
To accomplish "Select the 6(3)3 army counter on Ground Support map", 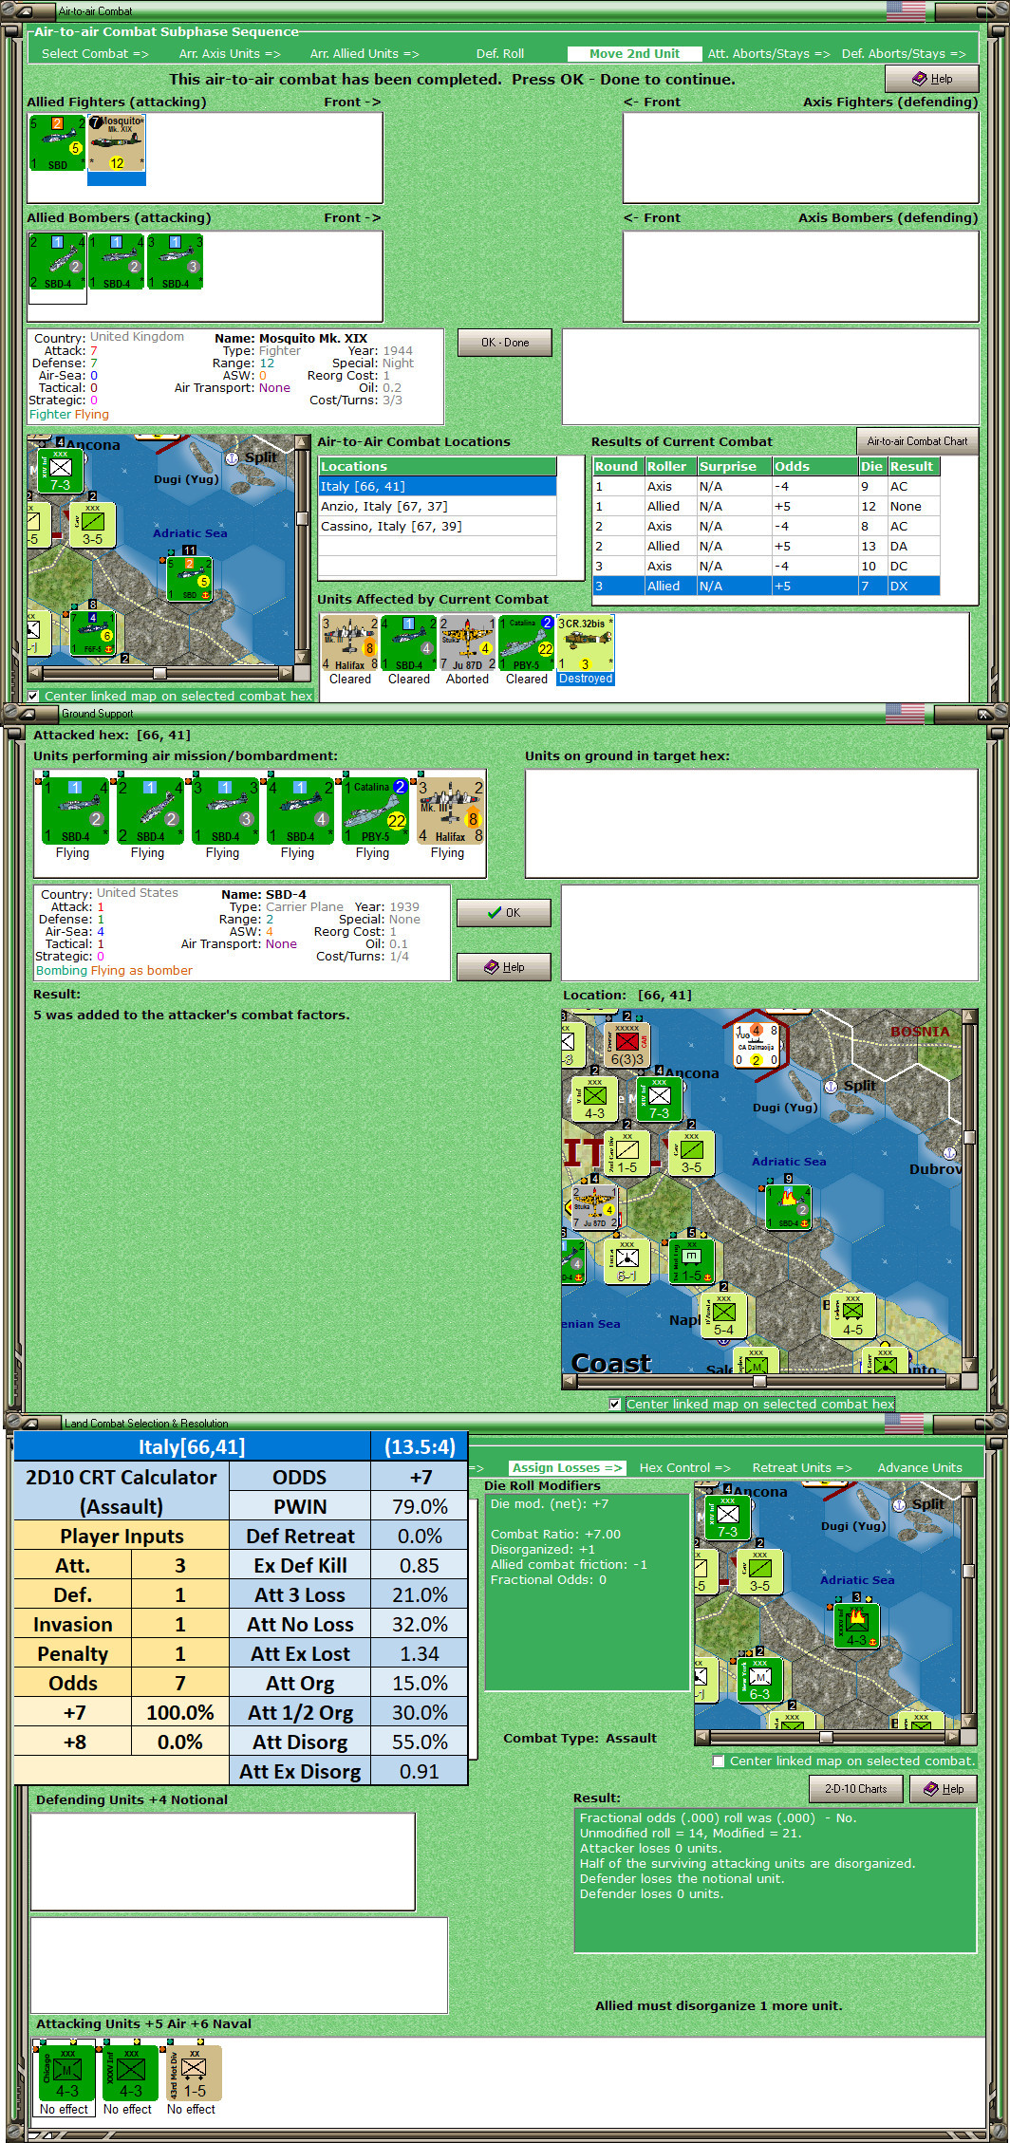I will point(627,1045).
